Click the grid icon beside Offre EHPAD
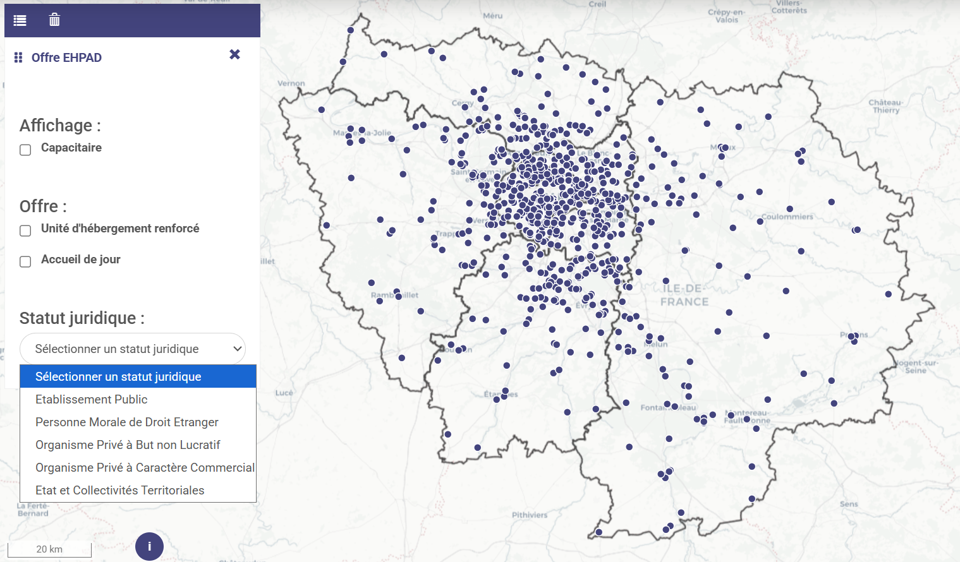 (18, 57)
